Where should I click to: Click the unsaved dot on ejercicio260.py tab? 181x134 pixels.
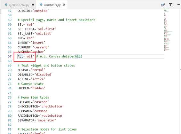pos(33,5)
